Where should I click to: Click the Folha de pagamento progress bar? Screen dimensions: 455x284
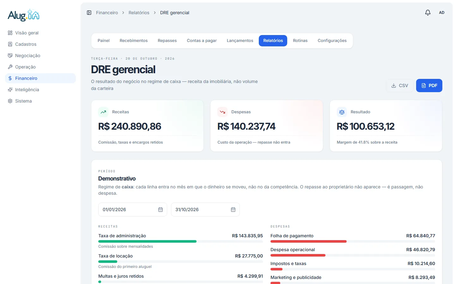pos(353,241)
